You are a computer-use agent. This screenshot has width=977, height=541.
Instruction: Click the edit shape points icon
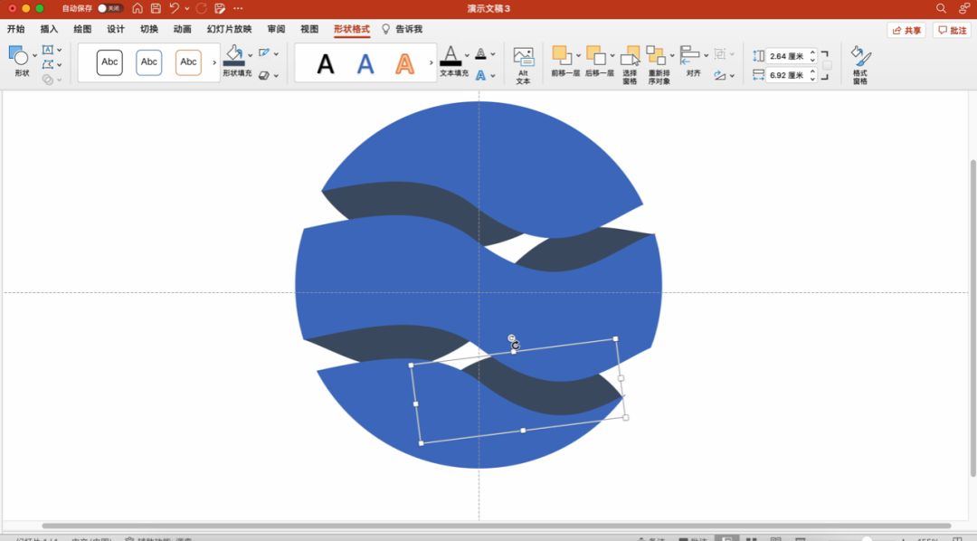tap(47, 64)
